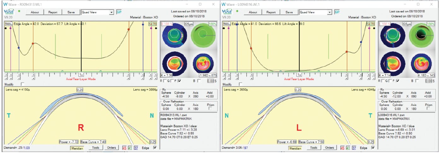Screen dimensions: 439x153
Task: Open Orders in the left-eye window
Action: [329, 148]
